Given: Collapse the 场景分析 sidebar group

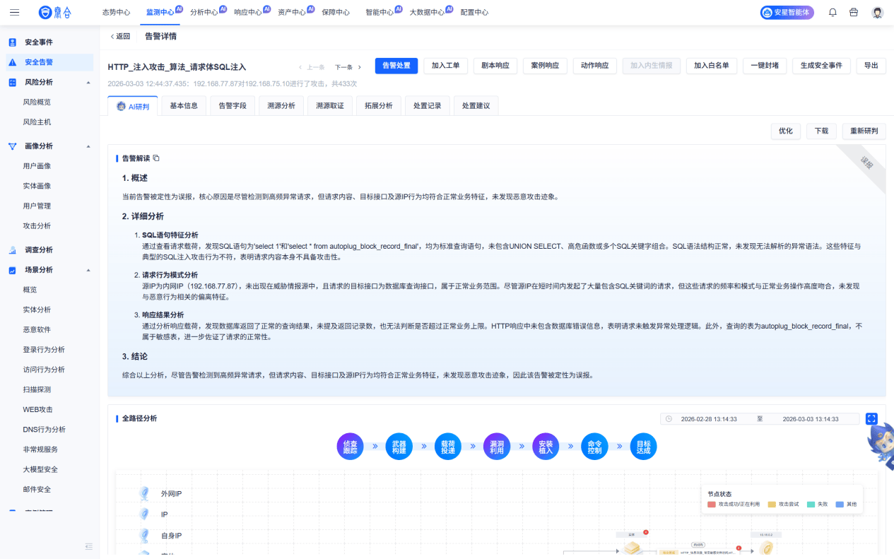Looking at the screenshot, I should (x=88, y=270).
